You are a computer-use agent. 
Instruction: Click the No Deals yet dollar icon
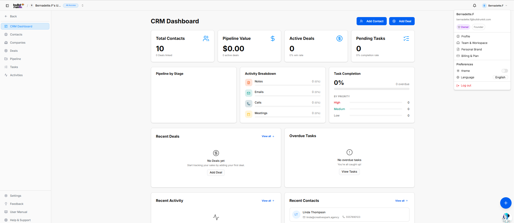click(216, 153)
